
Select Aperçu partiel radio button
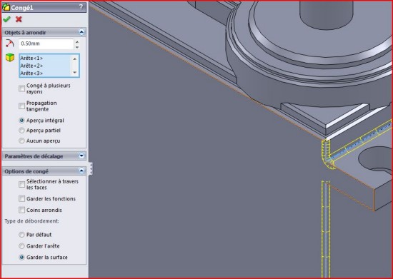[x=22, y=131]
